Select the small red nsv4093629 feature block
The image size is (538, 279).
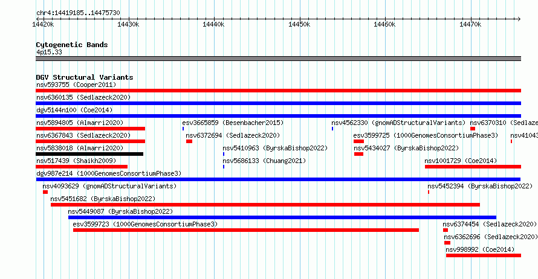click(45, 192)
